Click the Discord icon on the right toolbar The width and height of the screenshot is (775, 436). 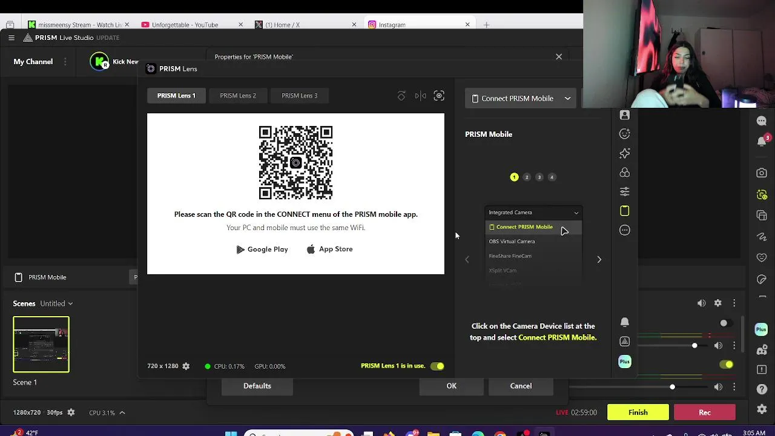pos(762,351)
